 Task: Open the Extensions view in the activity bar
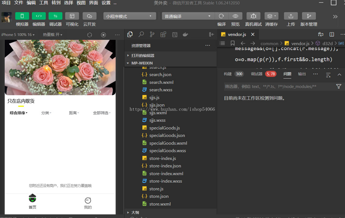click(163, 34)
